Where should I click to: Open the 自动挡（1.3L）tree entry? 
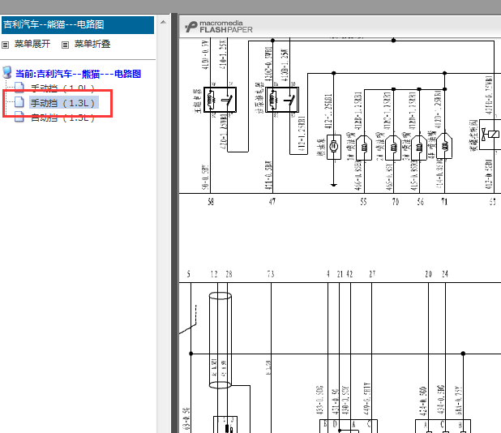62,118
